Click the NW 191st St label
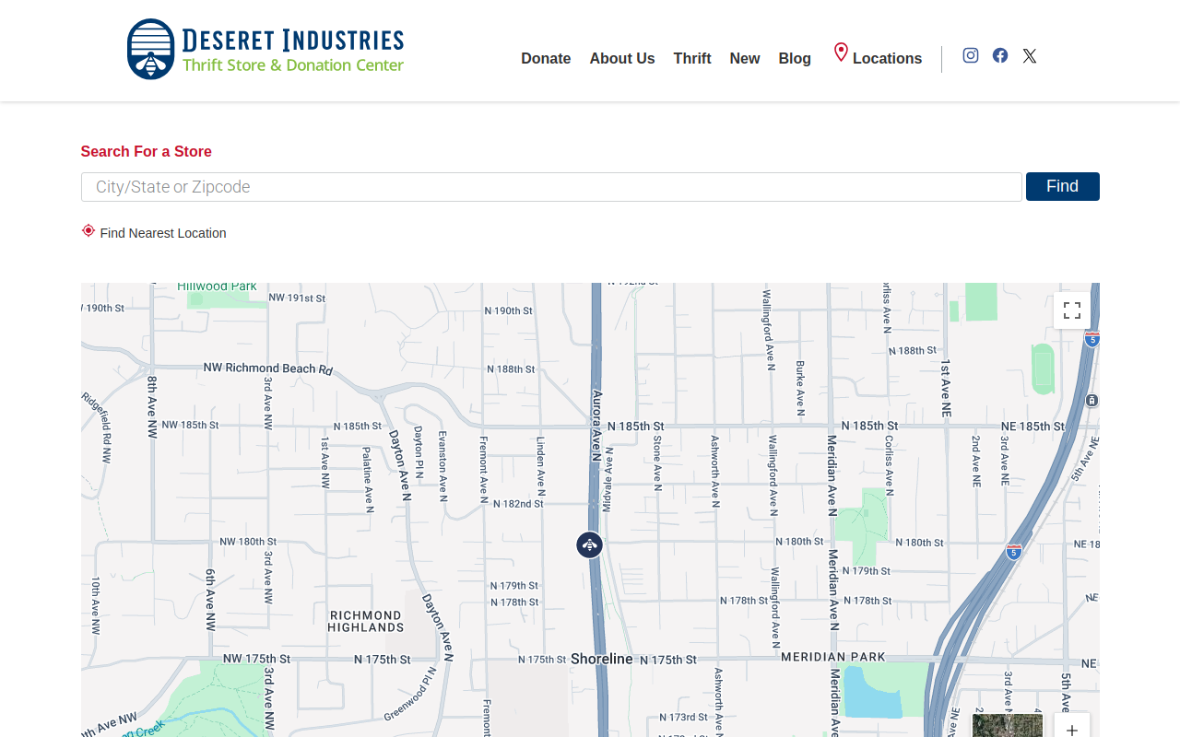This screenshot has width=1180, height=737. (297, 298)
